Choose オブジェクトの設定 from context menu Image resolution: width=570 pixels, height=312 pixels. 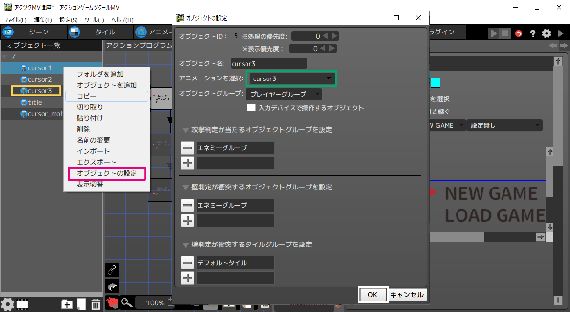(106, 173)
